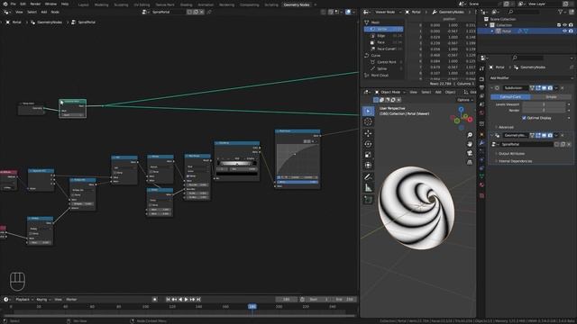The image size is (577, 324).
Task: Select the Scale tool in 3D viewport
Action: (x=369, y=155)
